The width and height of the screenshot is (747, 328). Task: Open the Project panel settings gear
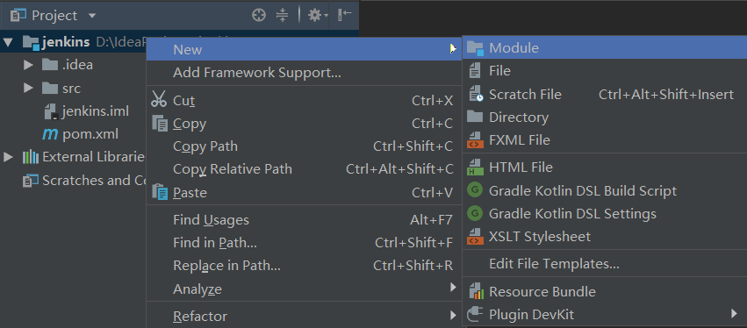click(316, 16)
